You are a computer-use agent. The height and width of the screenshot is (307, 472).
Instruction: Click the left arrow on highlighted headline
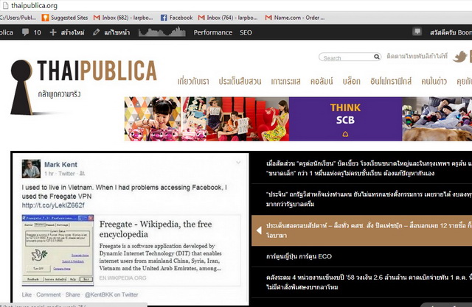(259, 230)
